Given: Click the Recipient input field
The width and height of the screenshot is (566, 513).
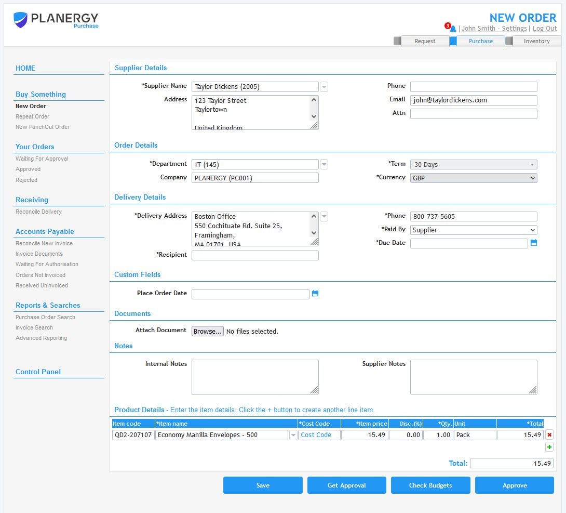Looking at the screenshot, I should click(255, 256).
